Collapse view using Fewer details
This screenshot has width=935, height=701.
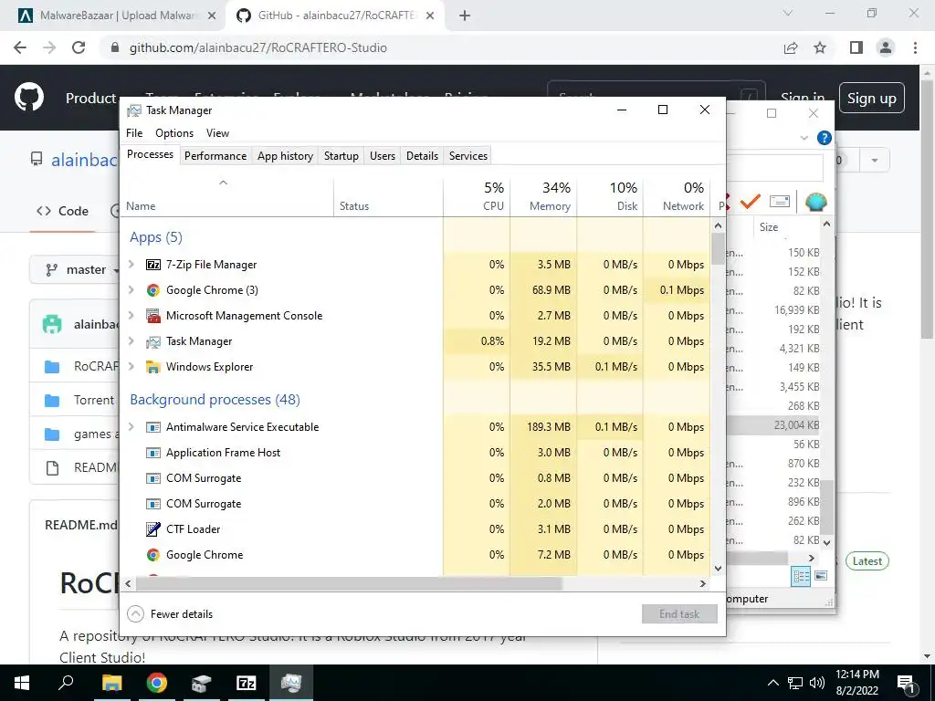tap(171, 614)
